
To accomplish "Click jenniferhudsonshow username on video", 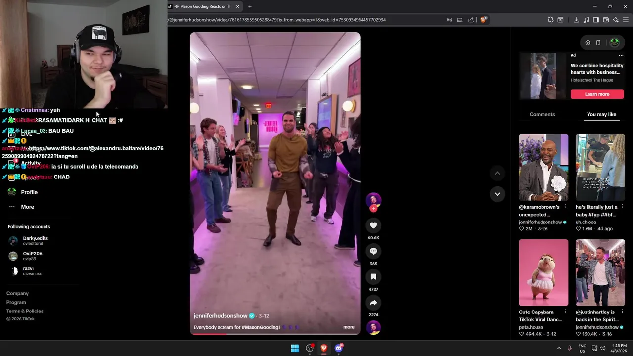I will pyautogui.click(x=221, y=316).
